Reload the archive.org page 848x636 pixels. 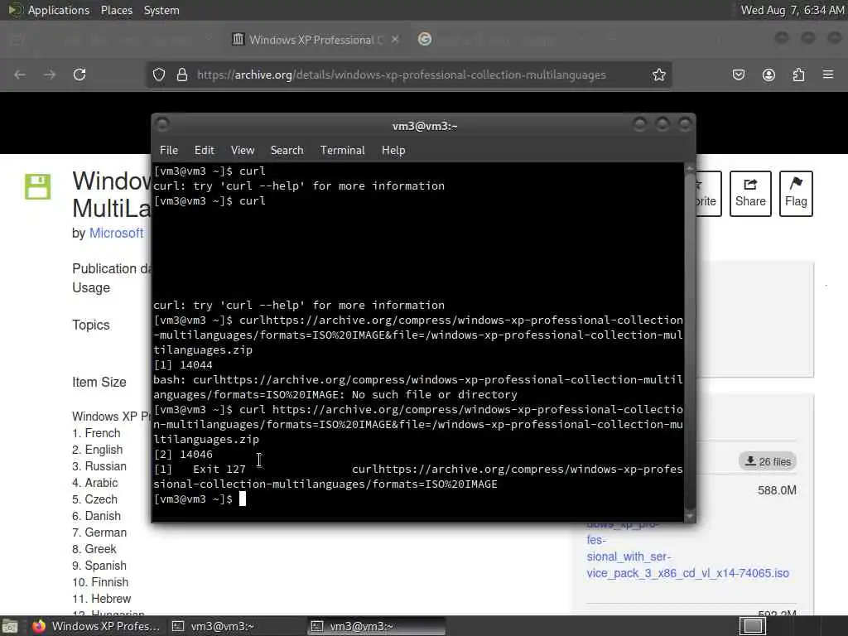pos(79,75)
